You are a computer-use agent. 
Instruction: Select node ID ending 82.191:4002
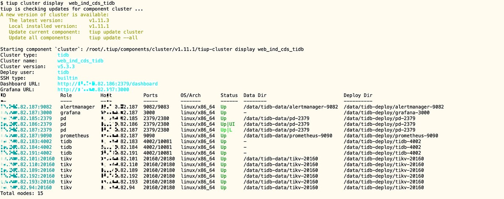[26, 153]
